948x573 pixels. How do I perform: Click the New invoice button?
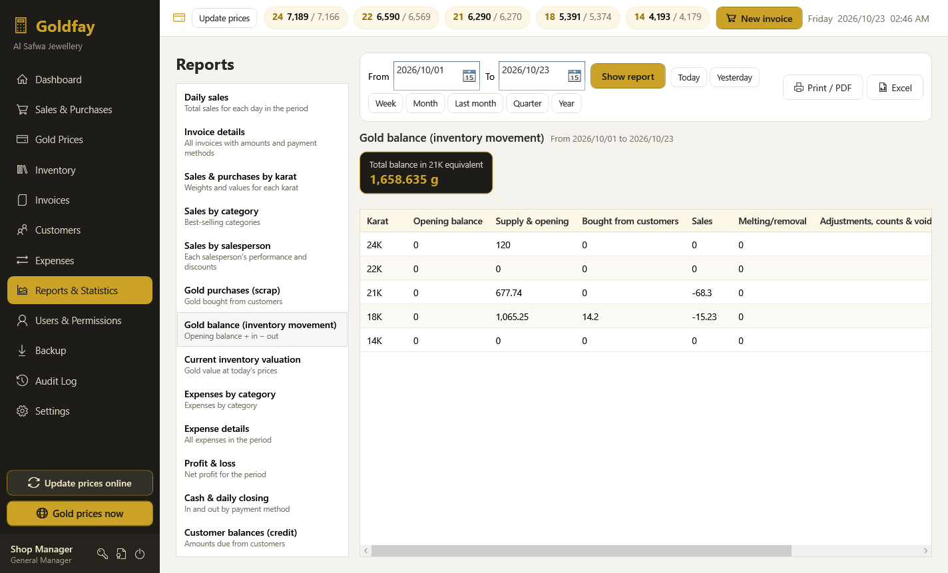[759, 18]
